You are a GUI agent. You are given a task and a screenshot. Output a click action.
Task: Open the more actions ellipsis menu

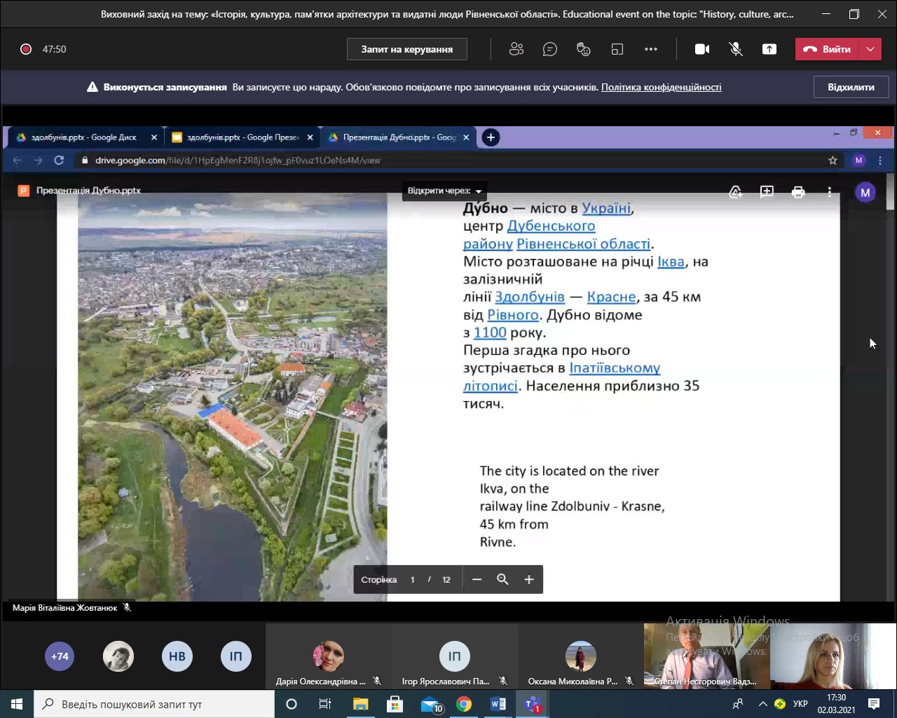[x=651, y=49]
